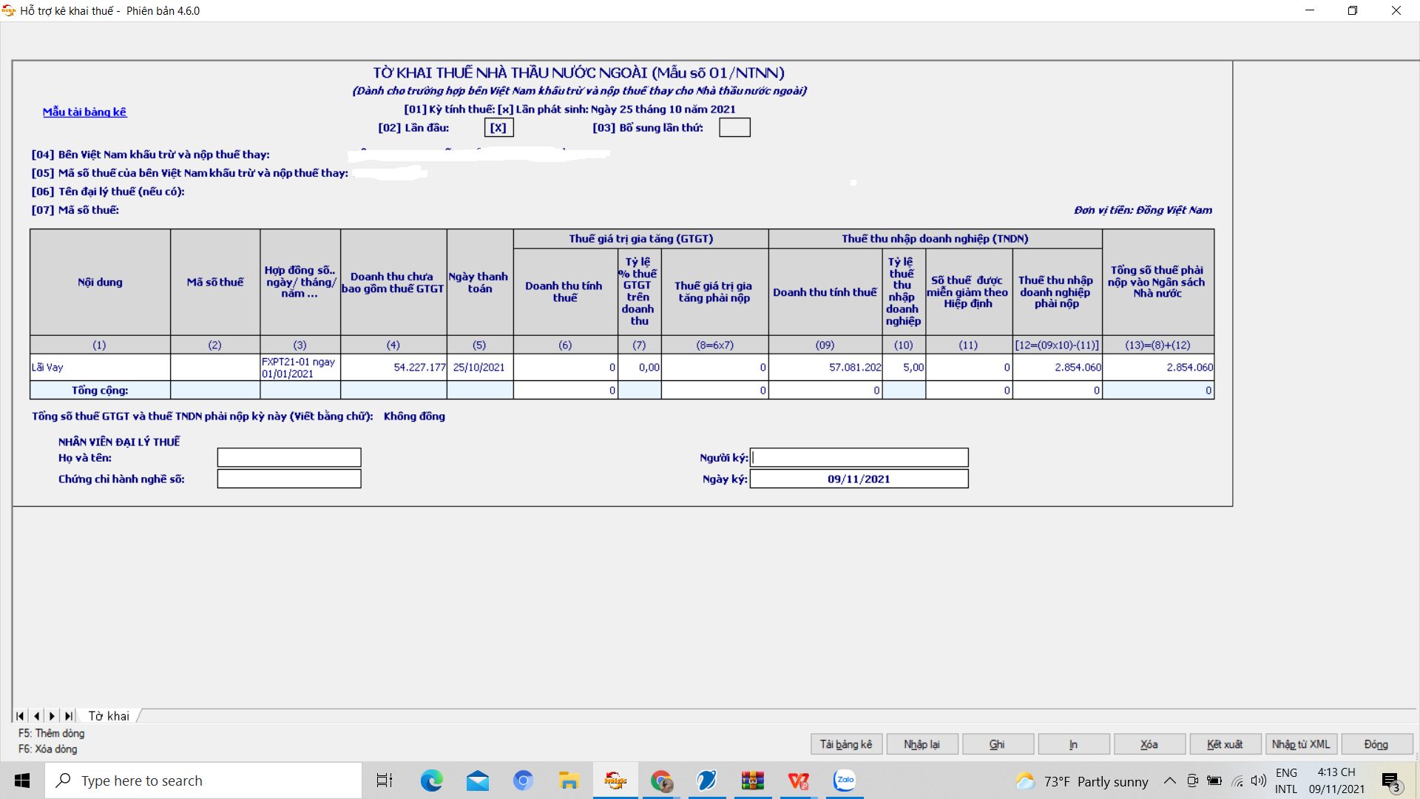Go to last sheet navigation arrow

(x=68, y=715)
